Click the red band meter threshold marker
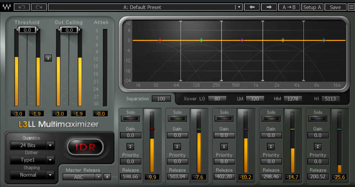This screenshot has width=355, height=187. point(152,129)
